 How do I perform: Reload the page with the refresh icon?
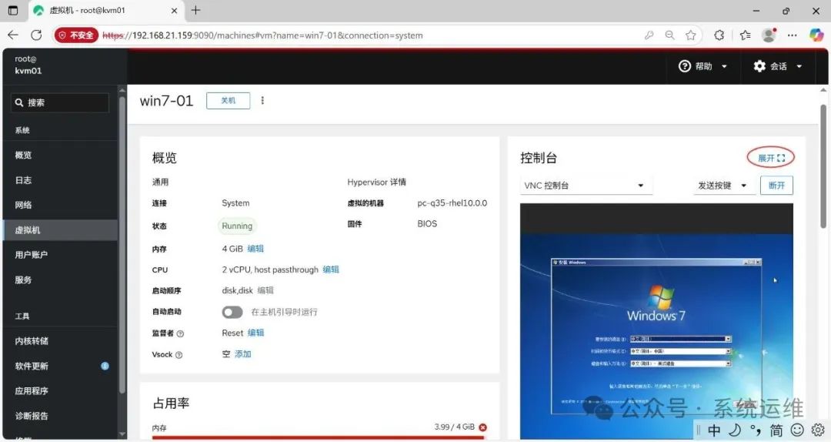(36, 35)
